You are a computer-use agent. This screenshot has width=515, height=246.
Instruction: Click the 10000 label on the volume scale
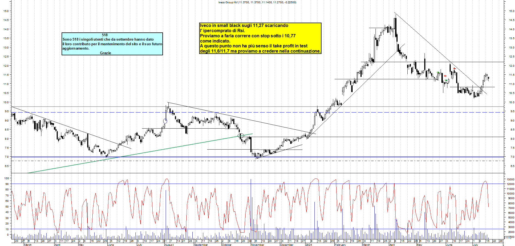510,194
